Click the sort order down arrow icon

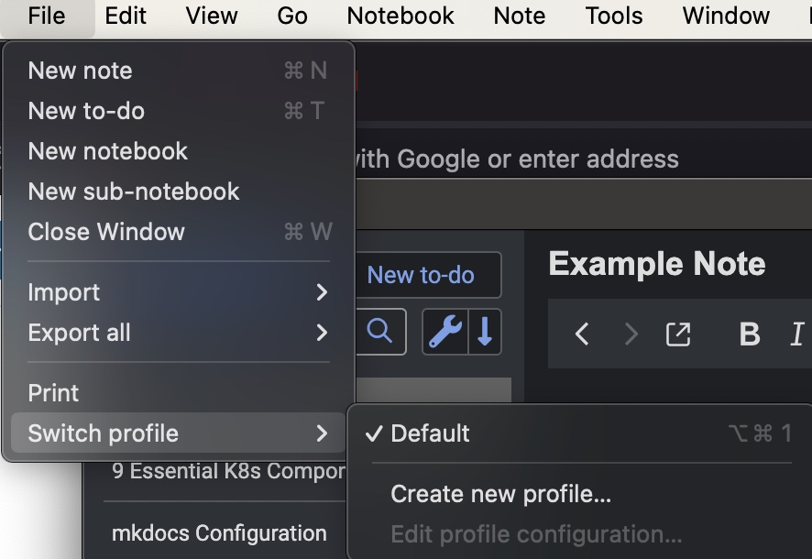coord(485,332)
